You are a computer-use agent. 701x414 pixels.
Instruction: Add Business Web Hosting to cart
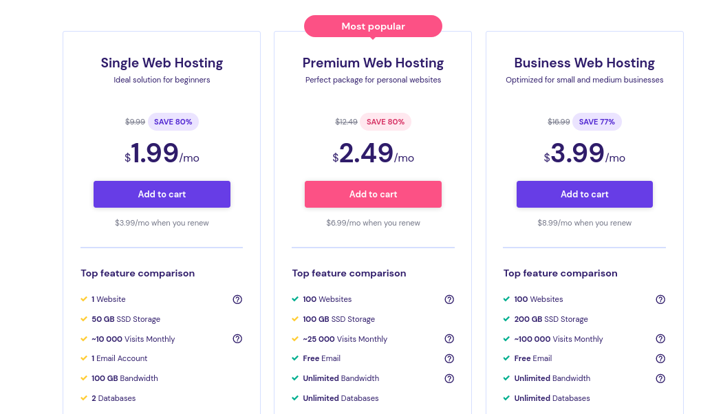tap(584, 194)
